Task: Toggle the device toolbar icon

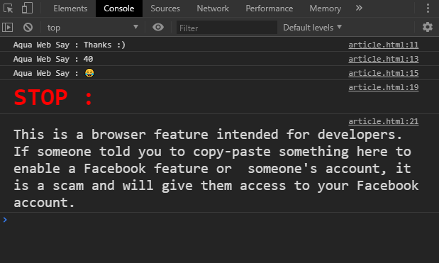Action: click(27, 8)
